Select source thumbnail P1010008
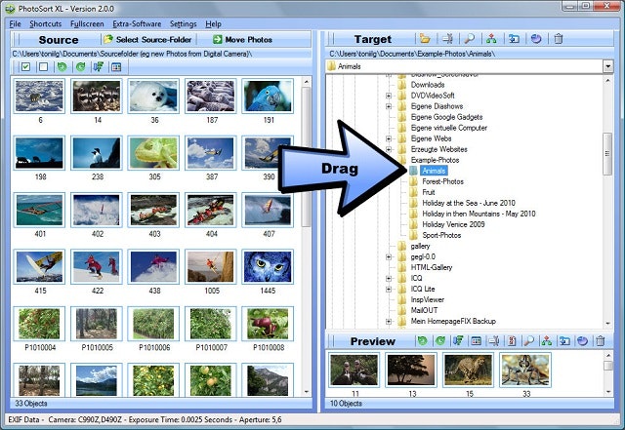 point(268,324)
